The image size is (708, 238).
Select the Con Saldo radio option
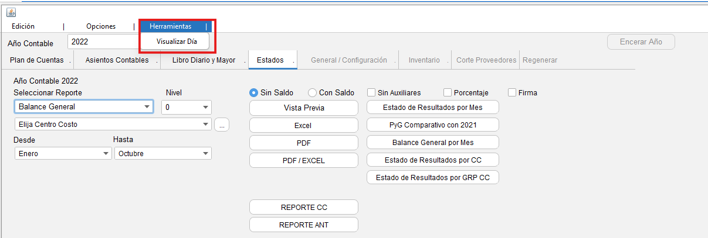click(312, 92)
